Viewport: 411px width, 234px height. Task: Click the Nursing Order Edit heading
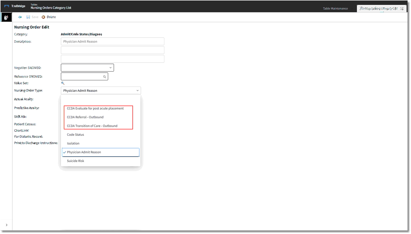[x=31, y=27]
